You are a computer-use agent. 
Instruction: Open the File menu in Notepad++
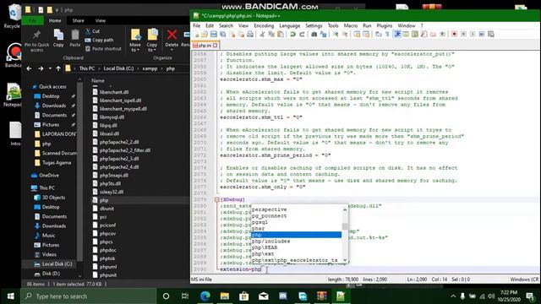tap(196, 26)
